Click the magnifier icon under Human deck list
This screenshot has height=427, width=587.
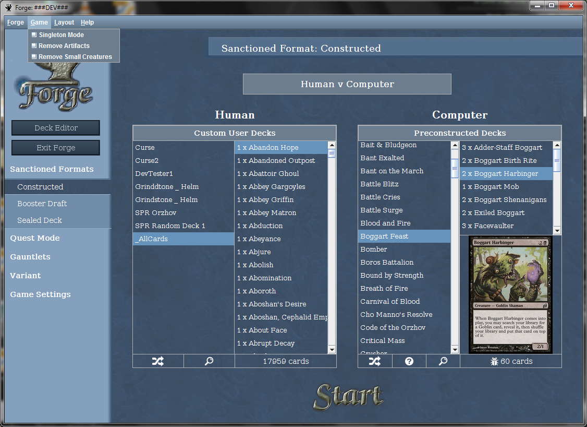tap(209, 361)
